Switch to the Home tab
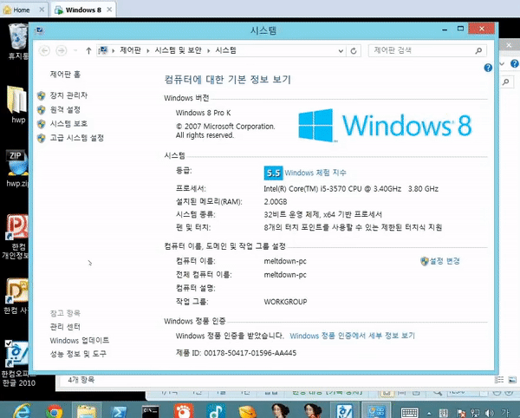Image resolution: width=520 pixels, height=418 pixels. pos(21,10)
